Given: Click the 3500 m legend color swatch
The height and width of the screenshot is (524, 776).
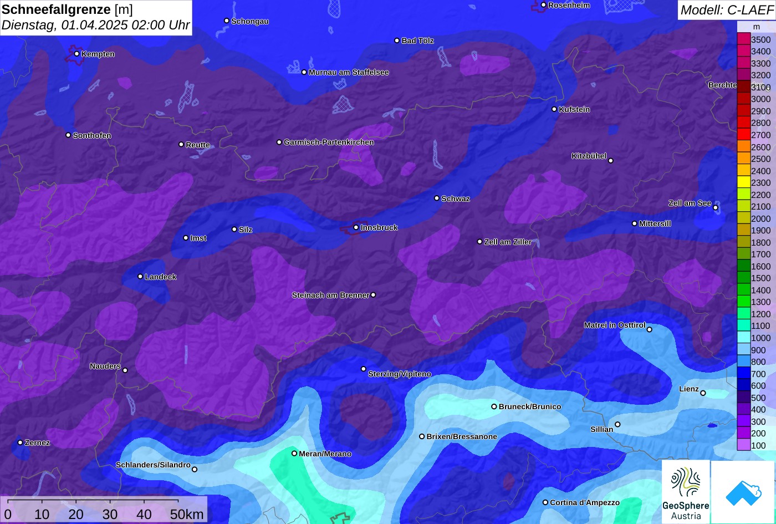Looking at the screenshot, I should [744, 39].
